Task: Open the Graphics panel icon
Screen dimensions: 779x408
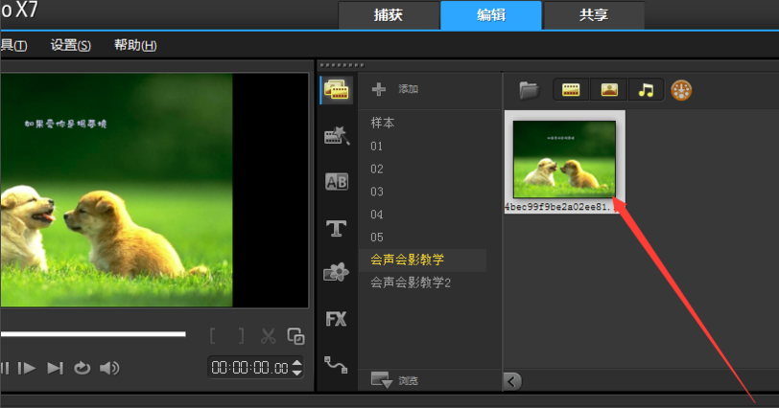Action: click(337, 272)
